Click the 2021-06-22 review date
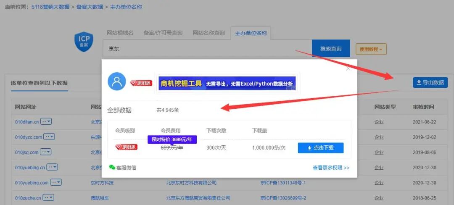The image size is (454, 205). tap(425, 122)
